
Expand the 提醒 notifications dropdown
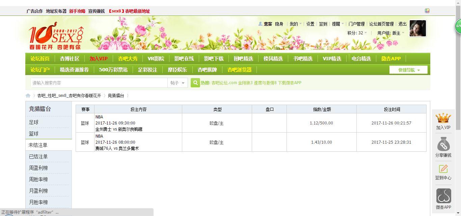337,24
